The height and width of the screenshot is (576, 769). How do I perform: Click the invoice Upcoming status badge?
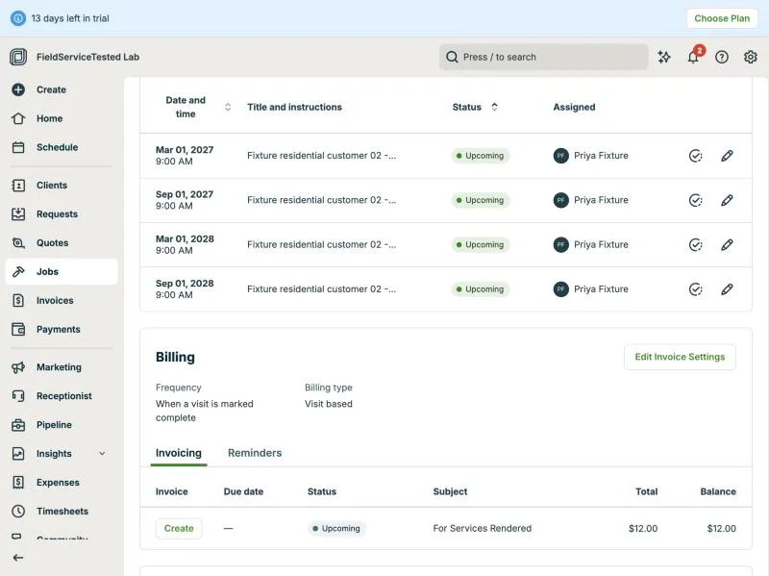[336, 529]
